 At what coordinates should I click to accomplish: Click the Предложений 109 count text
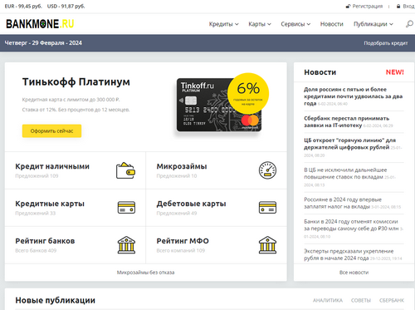[x=37, y=176]
